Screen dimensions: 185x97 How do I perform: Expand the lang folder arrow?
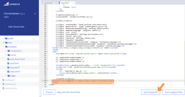[3, 43]
